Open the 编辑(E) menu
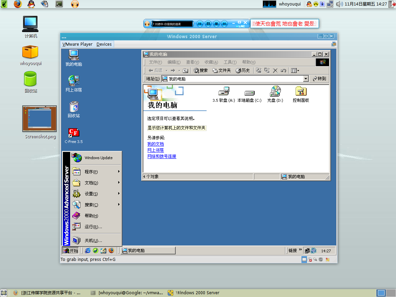The width and height of the screenshot is (396, 297). [x=174, y=62]
